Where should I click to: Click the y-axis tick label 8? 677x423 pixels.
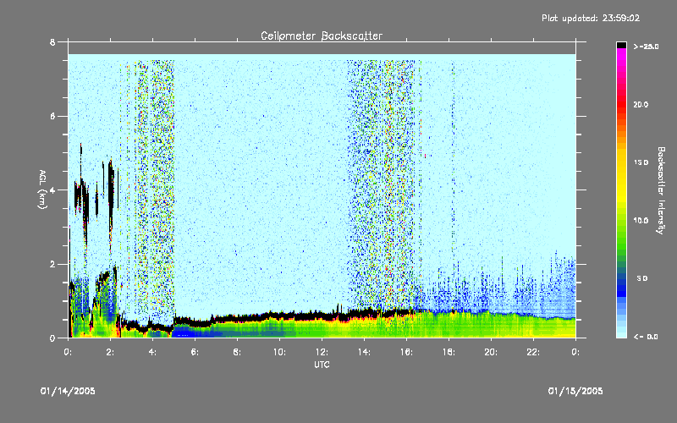coord(52,42)
